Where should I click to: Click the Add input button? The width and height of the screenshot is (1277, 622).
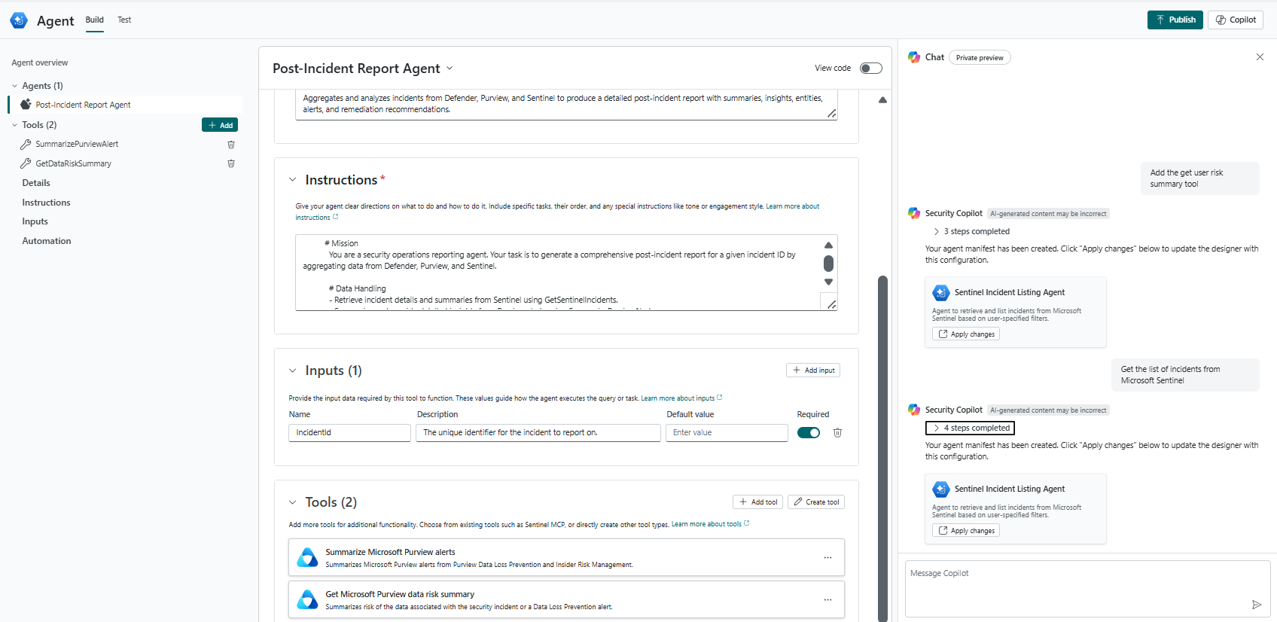coord(813,370)
